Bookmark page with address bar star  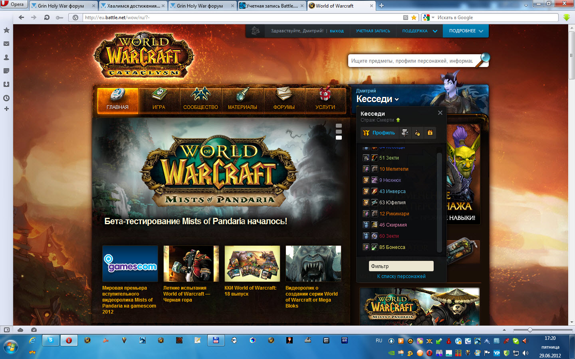414,18
